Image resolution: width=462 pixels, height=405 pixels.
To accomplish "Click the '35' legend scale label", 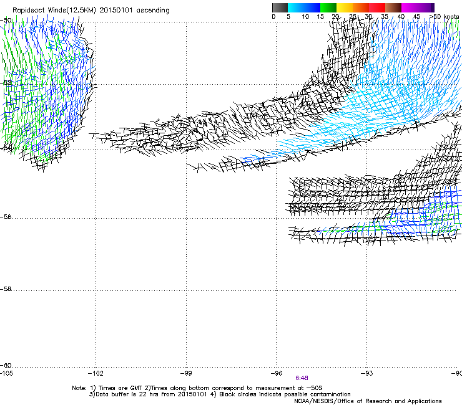I will [385, 17].
